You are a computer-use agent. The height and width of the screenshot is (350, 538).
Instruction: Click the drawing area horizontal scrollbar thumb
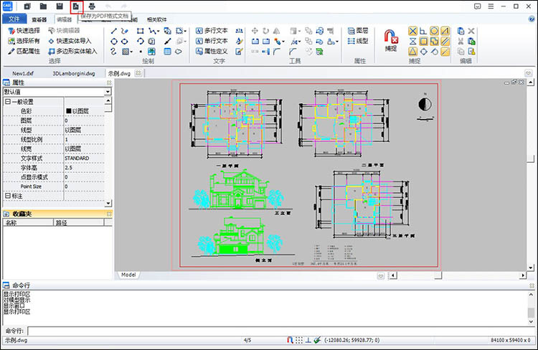[x=438, y=275]
